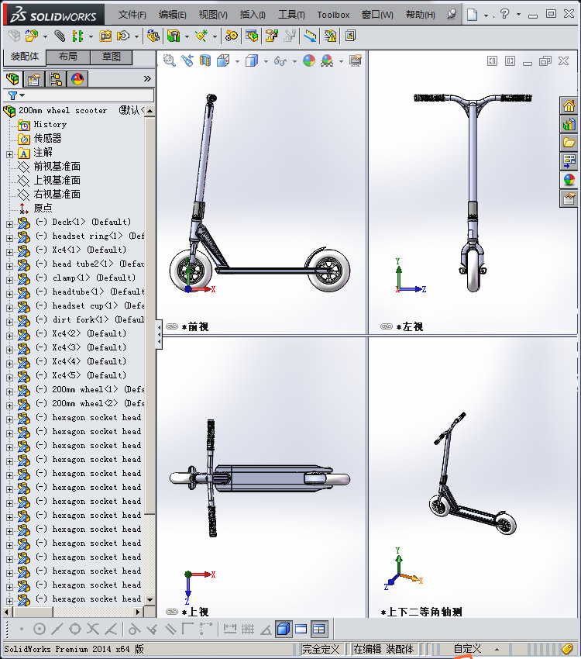The width and height of the screenshot is (581, 659).
Task: Click the 自定义 status bar button
Action: tap(467, 649)
